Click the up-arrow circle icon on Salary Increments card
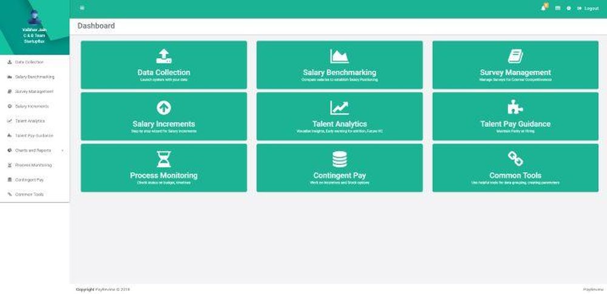Image resolution: width=607 pixels, height=294 pixels. pyautogui.click(x=164, y=107)
